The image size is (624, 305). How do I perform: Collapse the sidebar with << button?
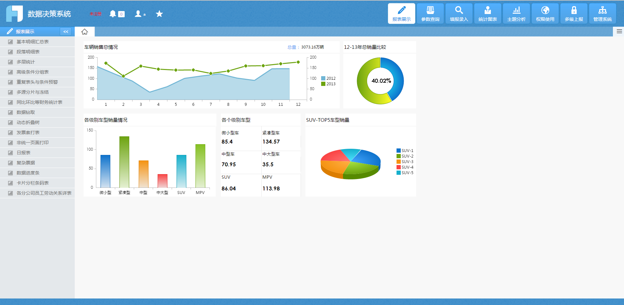click(x=66, y=32)
